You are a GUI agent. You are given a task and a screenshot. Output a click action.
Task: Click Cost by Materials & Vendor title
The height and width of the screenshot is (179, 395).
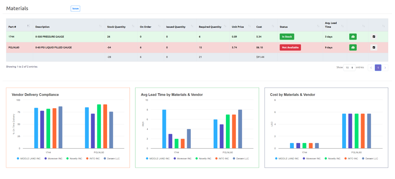(x=292, y=95)
